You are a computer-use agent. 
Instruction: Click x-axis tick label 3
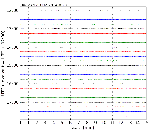click(45, 123)
